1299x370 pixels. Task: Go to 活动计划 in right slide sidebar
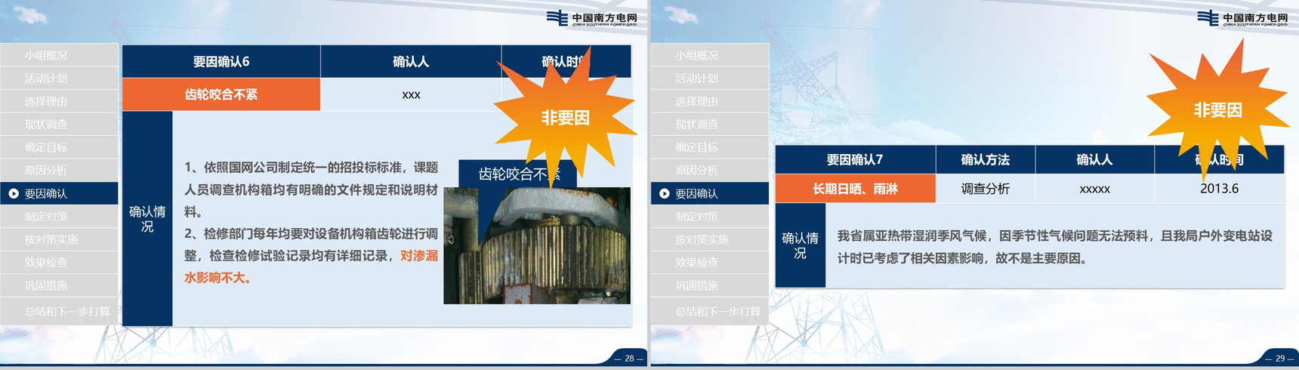pos(696,79)
